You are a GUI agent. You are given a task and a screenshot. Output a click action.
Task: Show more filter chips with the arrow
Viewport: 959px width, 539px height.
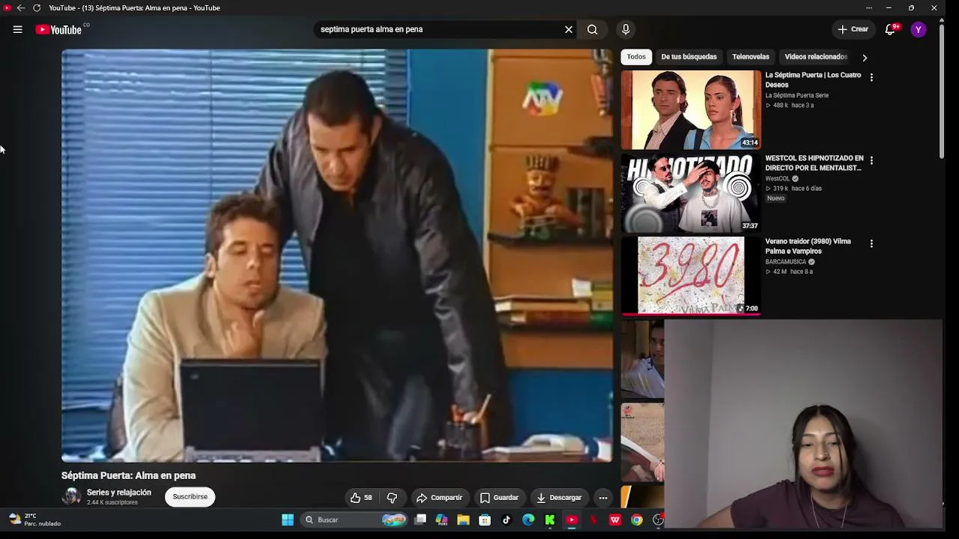pos(865,58)
